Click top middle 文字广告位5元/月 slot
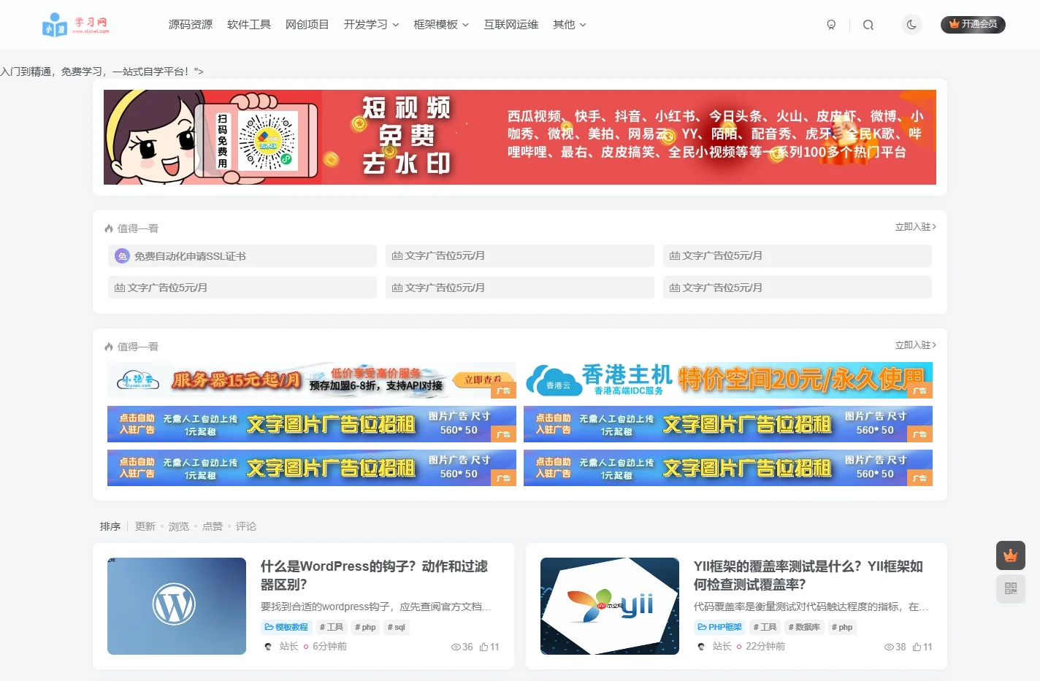The height and width of the screenshot is (681, 1040). click(x=520, y=255)
